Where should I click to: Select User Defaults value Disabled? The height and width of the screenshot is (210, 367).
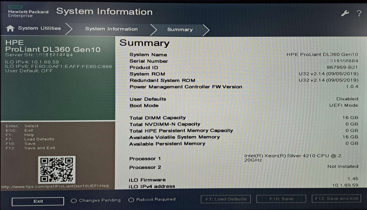click(347, 99)
